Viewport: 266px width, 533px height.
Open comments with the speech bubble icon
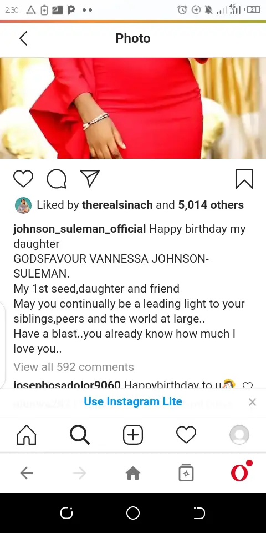(x=57, y=179)
